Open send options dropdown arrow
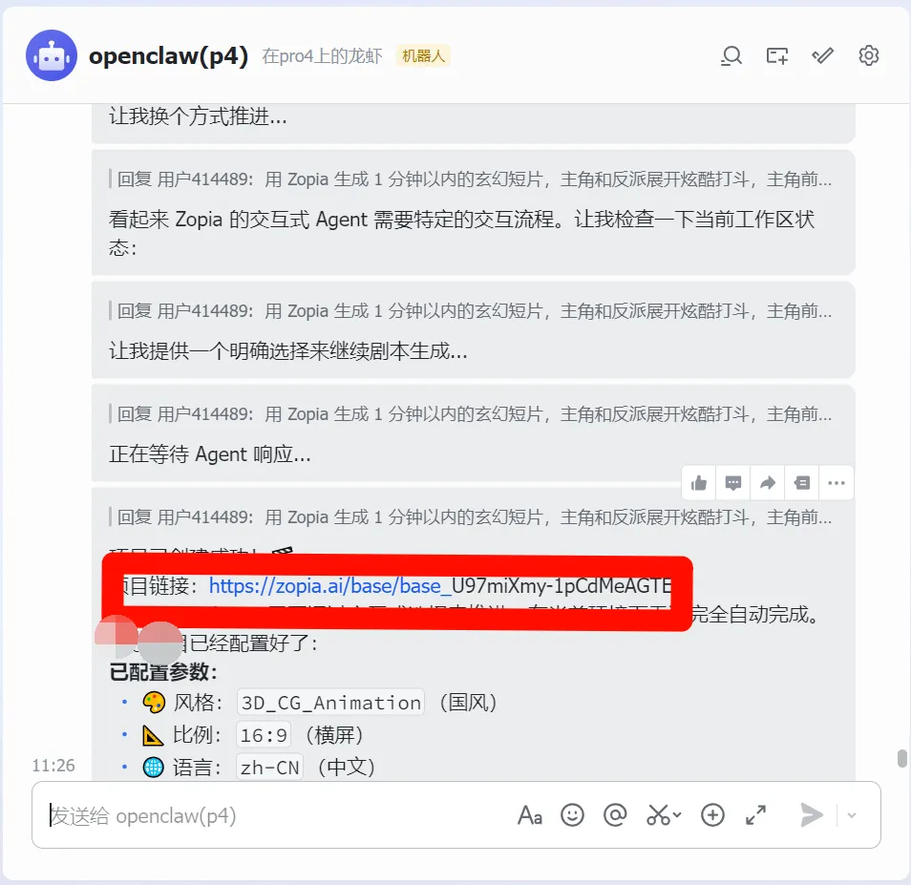The height and width of the screenshot is (885, 911). point(852,815)
